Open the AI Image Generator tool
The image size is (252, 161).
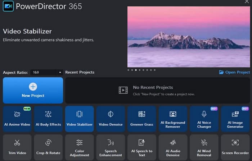point(235,119)
